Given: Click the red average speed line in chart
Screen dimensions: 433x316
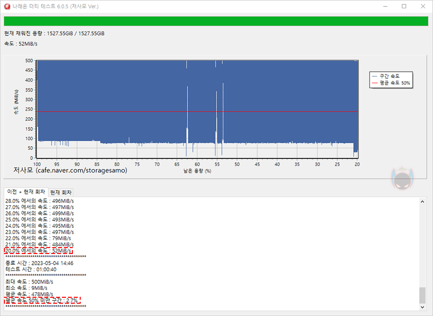Looking at the screenshot, I should pos(197,112).
